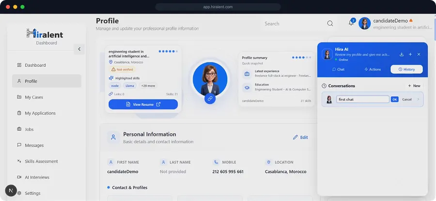
Task: Click the Last Name Not provided value
Action: click(x=173, y=171)
